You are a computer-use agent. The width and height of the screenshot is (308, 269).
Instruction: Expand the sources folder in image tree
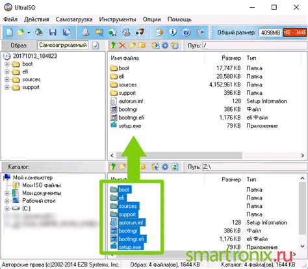pos(7,79)
